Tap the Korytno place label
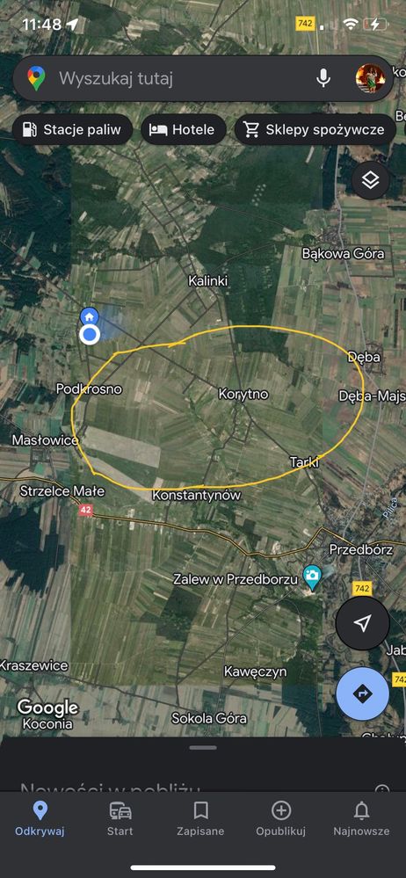This screenshot has width=406, height=878. (243, 395)
